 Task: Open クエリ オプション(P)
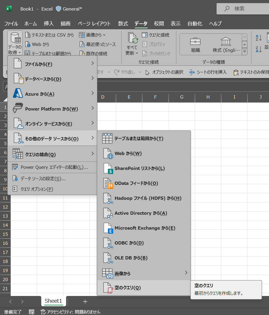point(52,189)
